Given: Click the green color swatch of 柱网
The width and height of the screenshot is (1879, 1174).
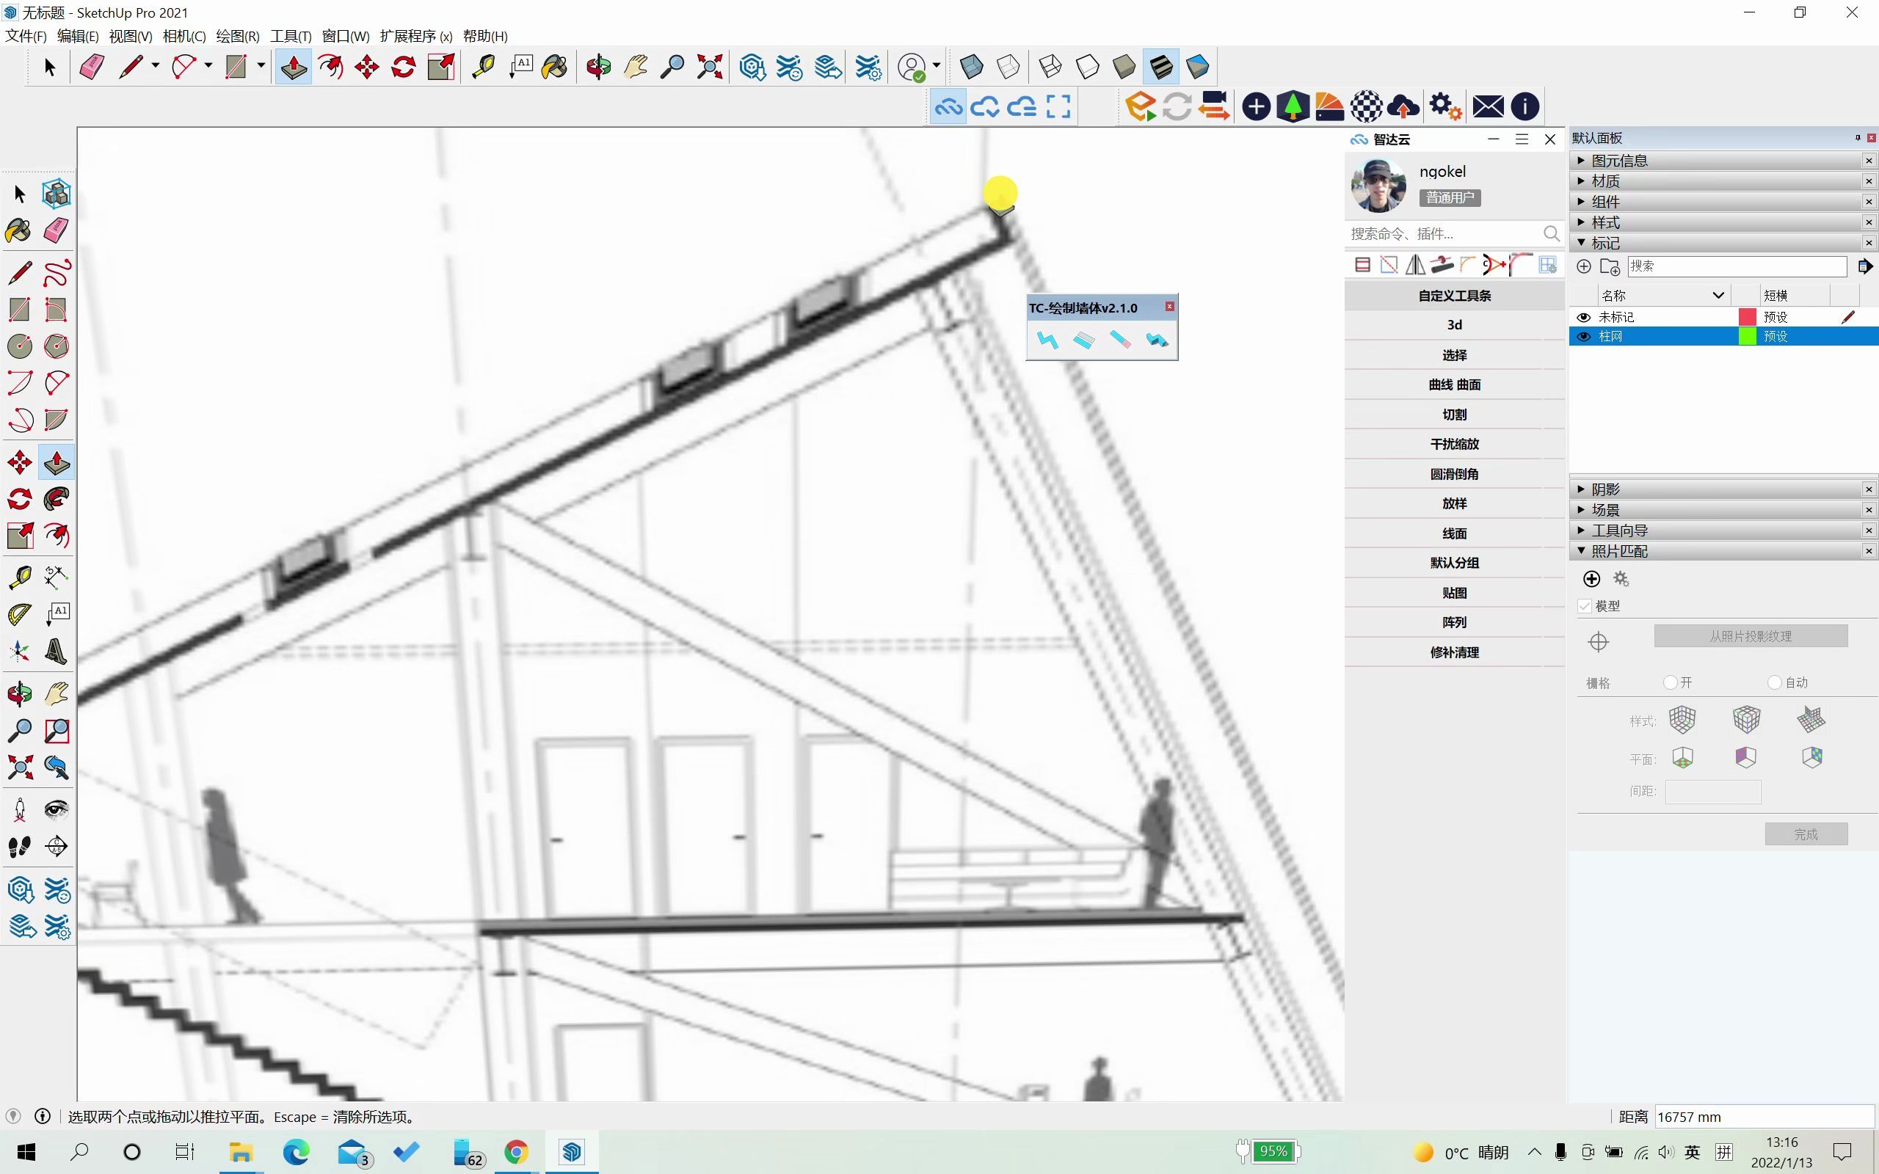Looking at the screenshot, I should pyautogui.click(x=1747, y=336).
